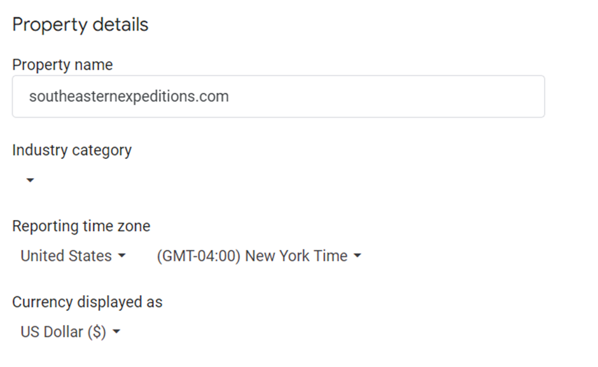Click the "United States" country text
The height and width of the screenshot is (367, 598).
click(66, 256)
